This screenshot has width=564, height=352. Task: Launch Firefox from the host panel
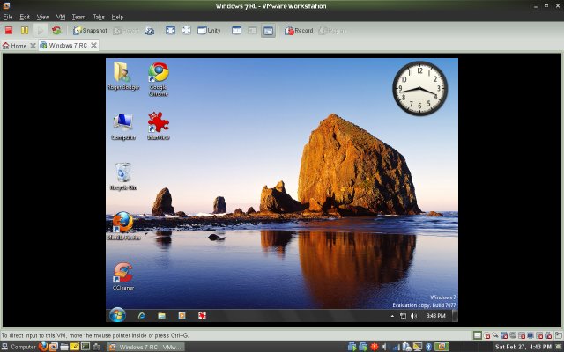point(43,347)
